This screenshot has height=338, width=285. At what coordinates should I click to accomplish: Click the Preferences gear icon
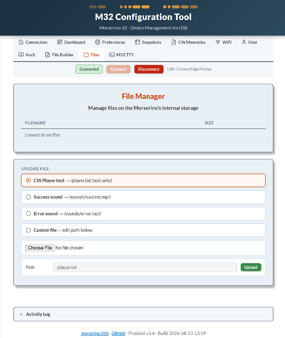pos(98,42)
